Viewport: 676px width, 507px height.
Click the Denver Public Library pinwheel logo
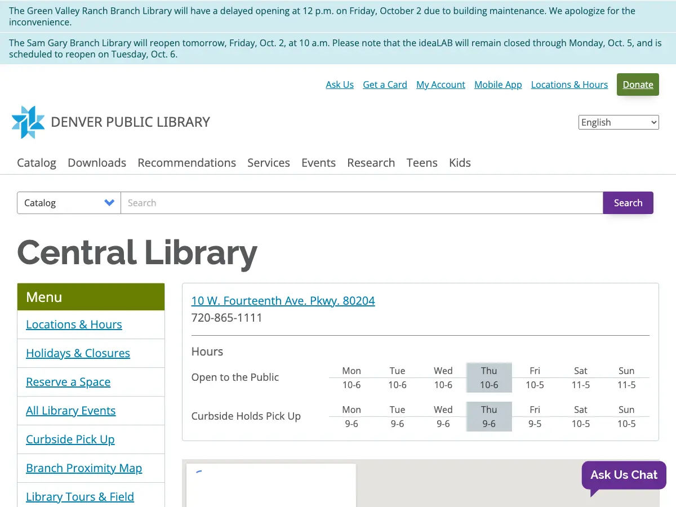click(x=28, y=122)
